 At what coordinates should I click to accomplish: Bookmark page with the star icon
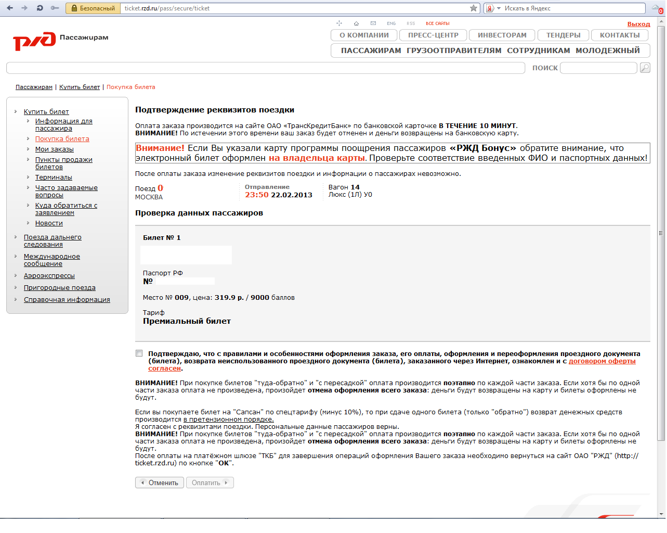pos(473,8)
